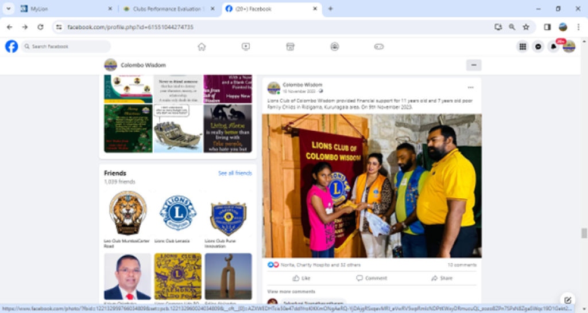
Task: Open Leo Club Mumbai Carter Road friend
Action: (x=127, y=213)
